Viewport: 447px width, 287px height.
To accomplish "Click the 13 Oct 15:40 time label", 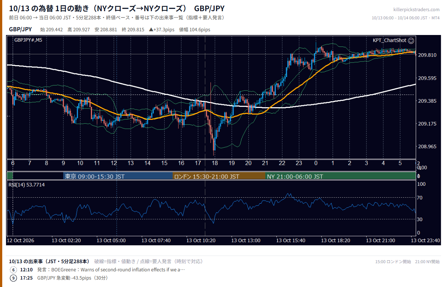I will [x=291, y=240].
